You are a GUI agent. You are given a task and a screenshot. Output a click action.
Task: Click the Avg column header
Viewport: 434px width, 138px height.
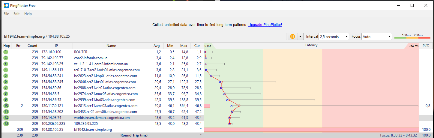pyautogui.click(x=157, y=46)
